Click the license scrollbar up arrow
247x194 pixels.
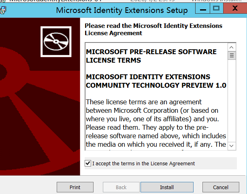tap(232, 47)
